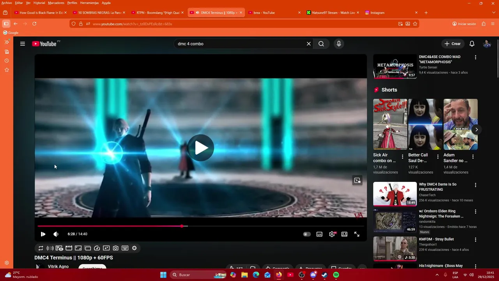Screen dimensions: 499x281
Task: Click the address bar URL
Action: pyautogui.click(x=132, y=24)
